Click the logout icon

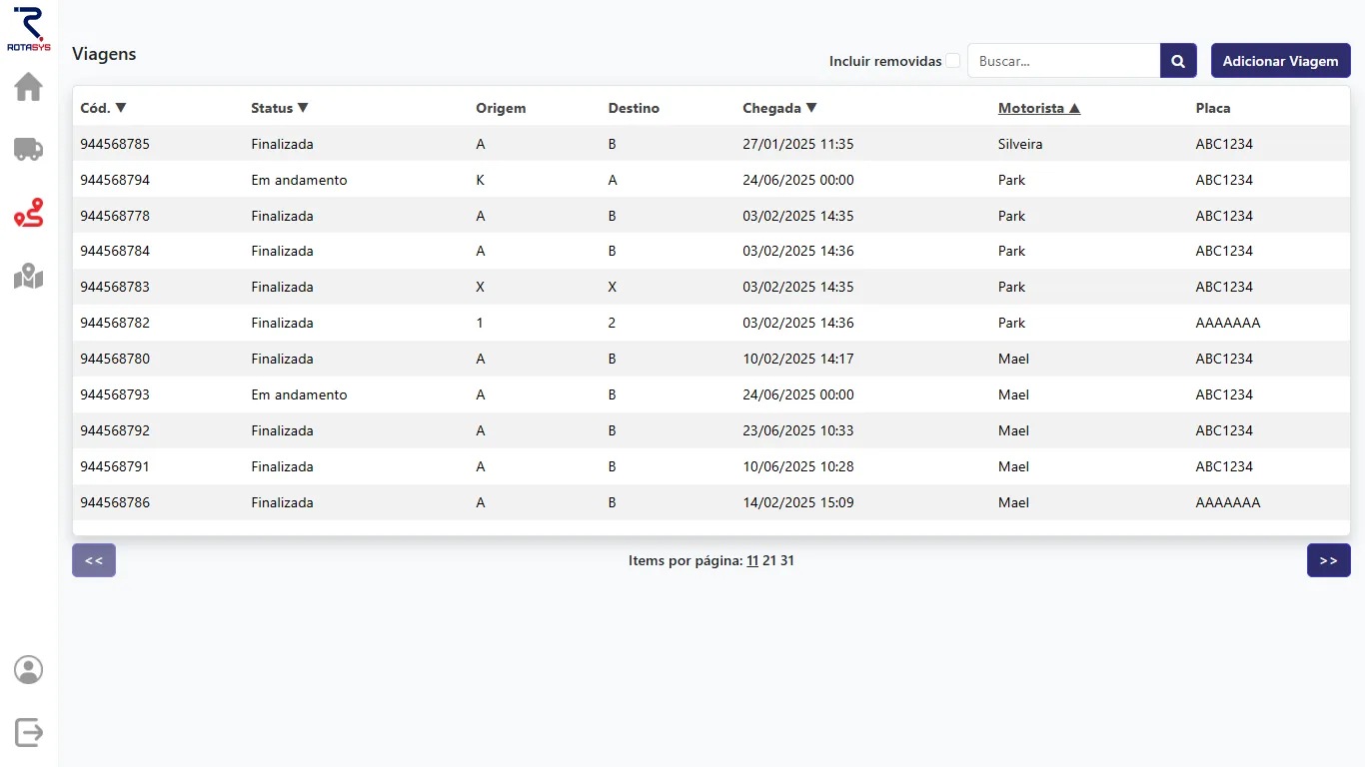[28, 732]
